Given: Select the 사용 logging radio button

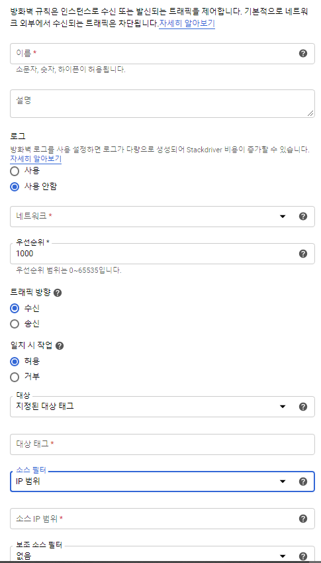Looking at the screenshot, I should pyautogui.click(x=15, y=171).
